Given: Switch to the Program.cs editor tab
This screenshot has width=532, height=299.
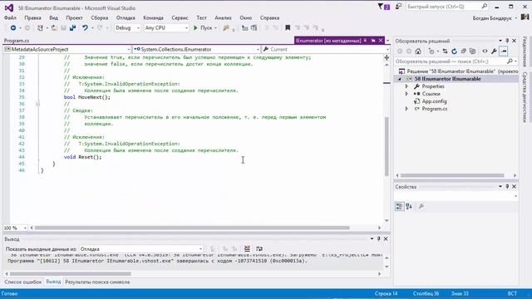Looking at the screenshot, I should pos(17,41).
